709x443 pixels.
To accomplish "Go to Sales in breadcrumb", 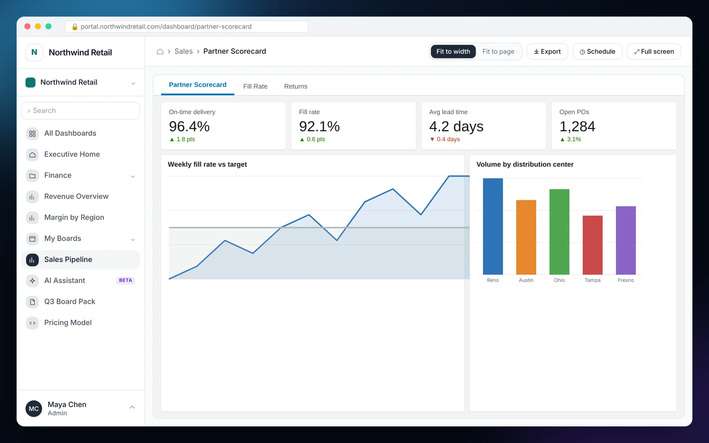I will point(183,51).
